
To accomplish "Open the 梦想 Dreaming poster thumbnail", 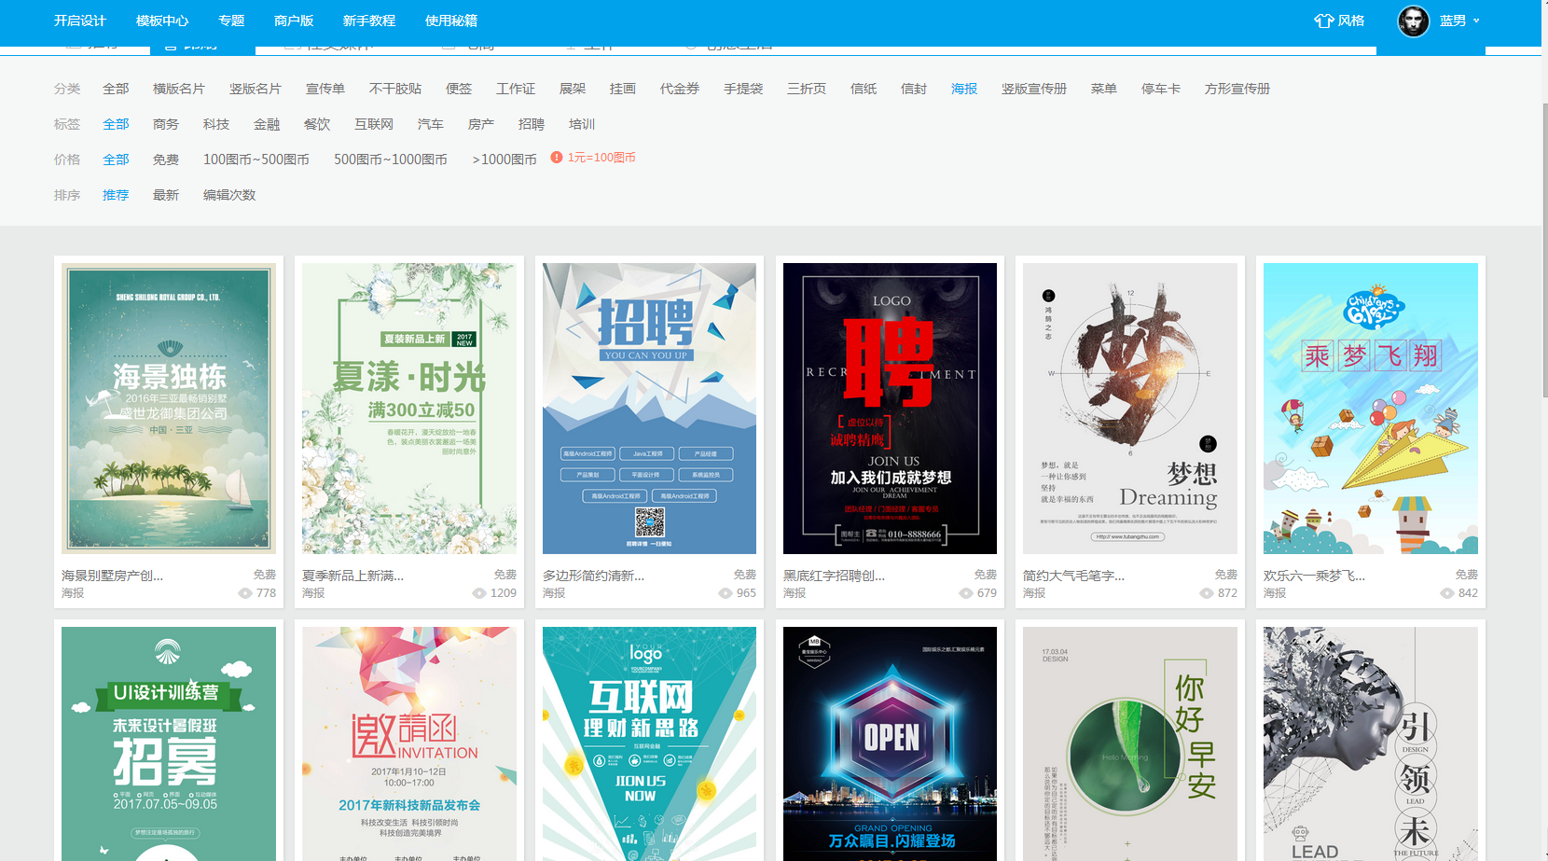I will point(1130,409).
